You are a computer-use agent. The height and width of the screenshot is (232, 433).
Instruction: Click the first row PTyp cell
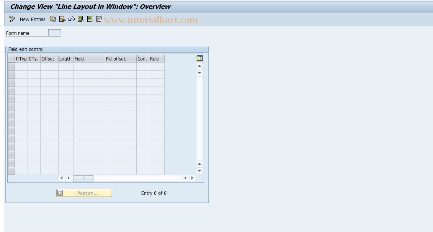point(21,67)
